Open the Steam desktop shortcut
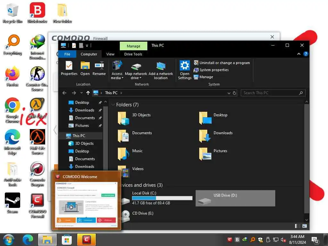This screenshot has width=328, height=246. coord(12,203)
